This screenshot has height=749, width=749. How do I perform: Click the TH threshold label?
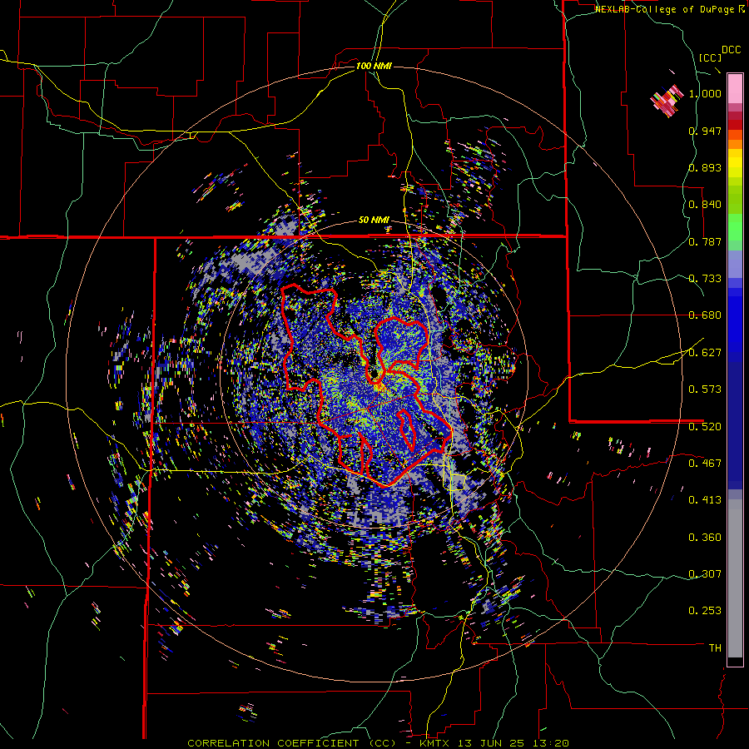715,648
